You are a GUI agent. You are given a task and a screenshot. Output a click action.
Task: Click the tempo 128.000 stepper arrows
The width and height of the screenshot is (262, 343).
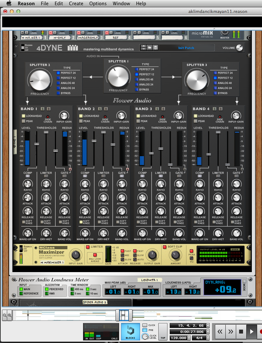(189, 338)
